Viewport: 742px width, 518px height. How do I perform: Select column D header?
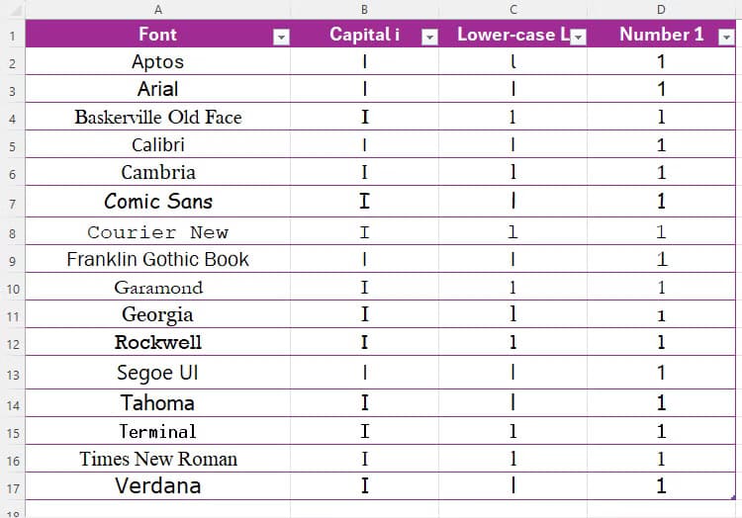661,9
